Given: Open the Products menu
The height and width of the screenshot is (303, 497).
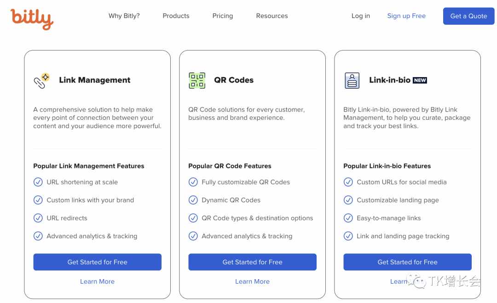Looking at the screenshot, I should pos(176,16).
